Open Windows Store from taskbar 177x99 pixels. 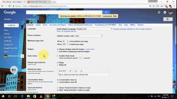pyautogui.click(x=35, y=96)
